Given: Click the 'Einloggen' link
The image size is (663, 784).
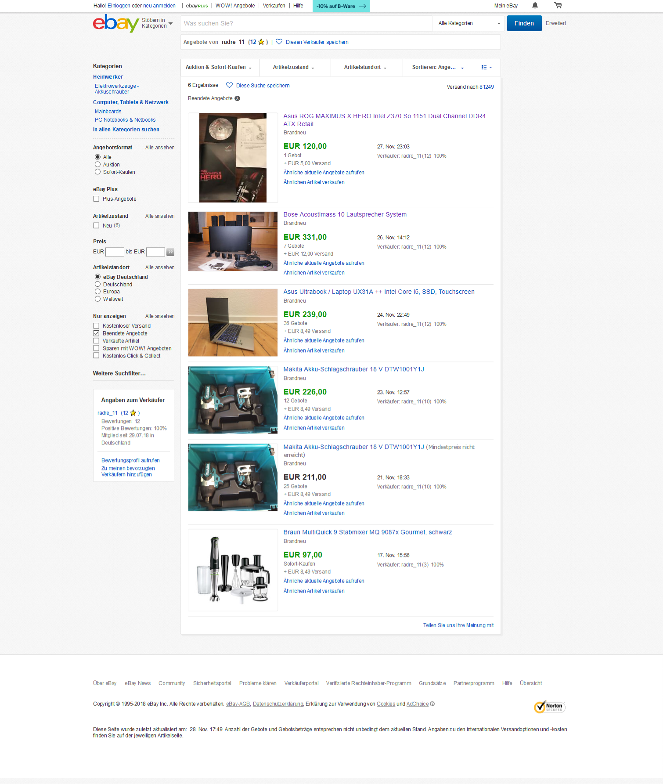Looking at the screenshot, I should 119,6.
